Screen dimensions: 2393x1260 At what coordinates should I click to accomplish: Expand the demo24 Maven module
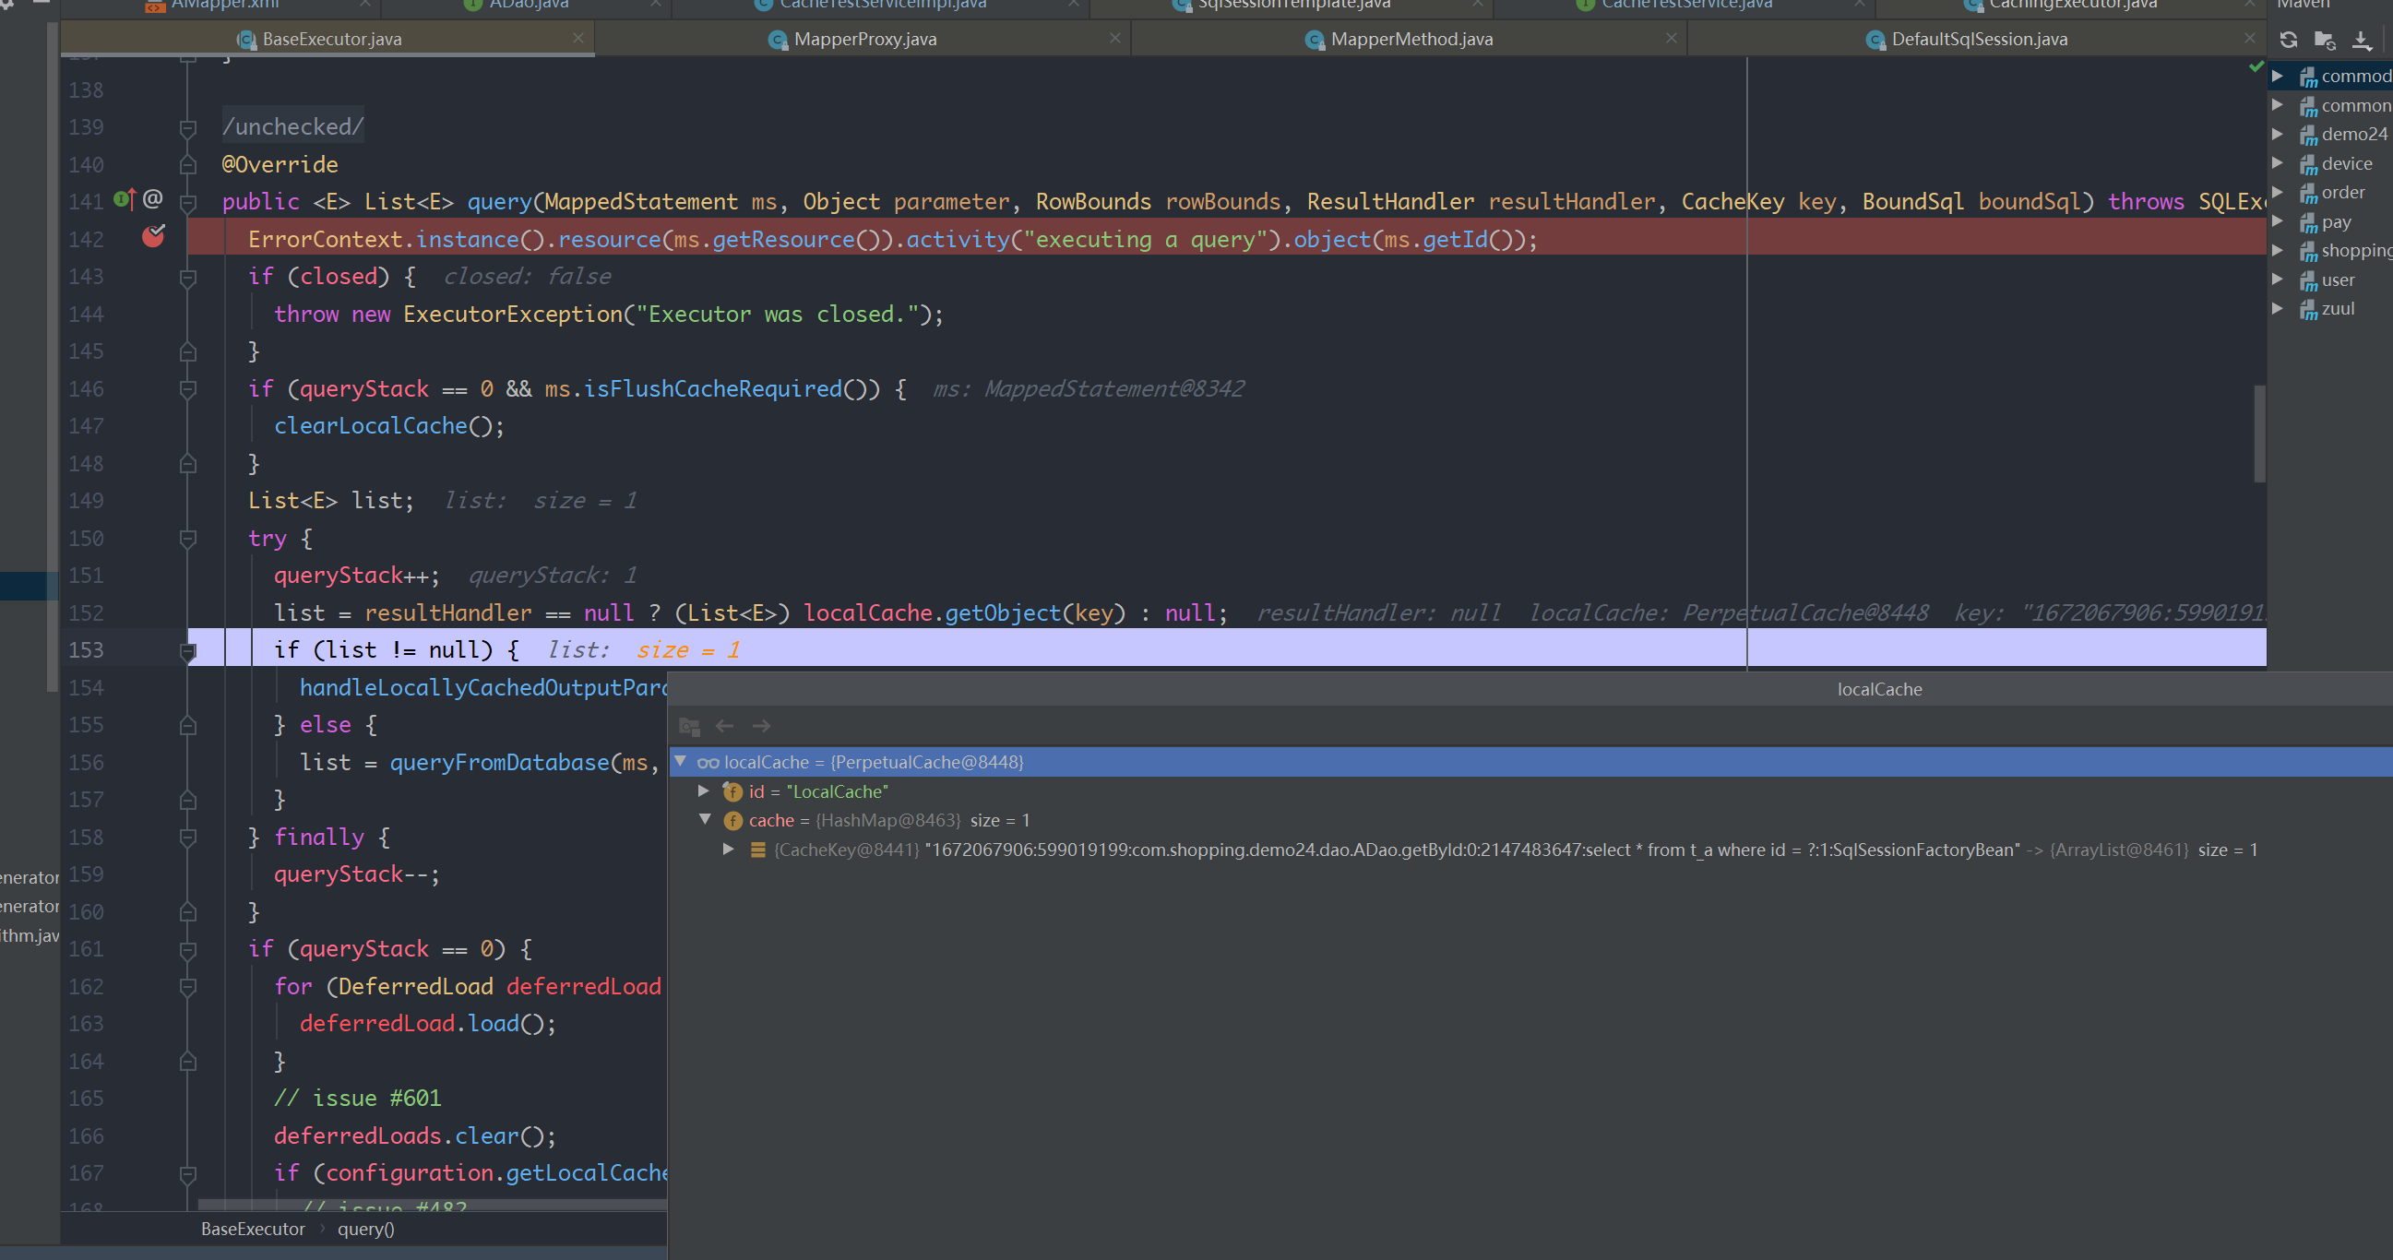2278,134
